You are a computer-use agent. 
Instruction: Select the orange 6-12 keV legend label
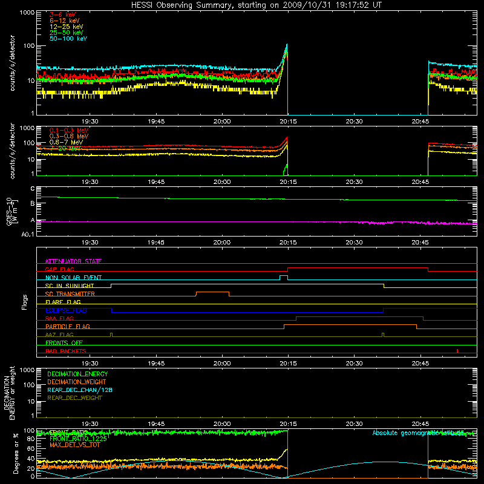click(65, 21)
